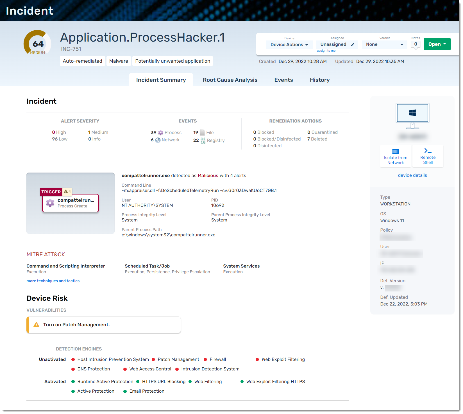Click the Command and Scripting Interpreter technique
The image size is (463, 414).
(66, 266)
